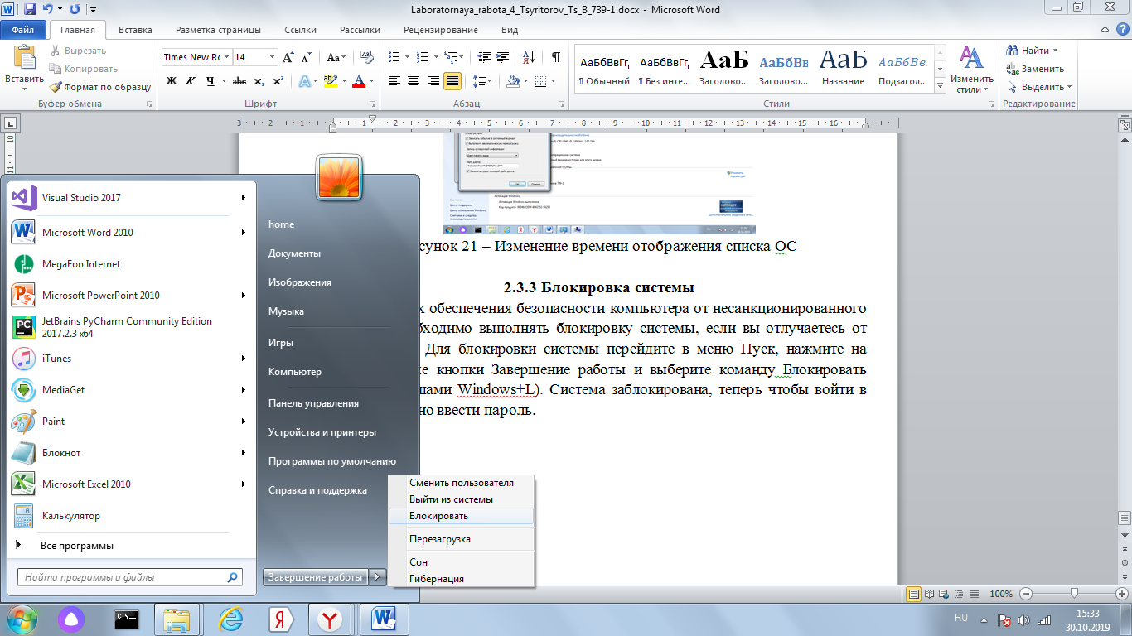Click the zoom slider handle in status bar
Image resolution: width=1132 pixels, height=636 pixels.
(x=1075, y=594)
